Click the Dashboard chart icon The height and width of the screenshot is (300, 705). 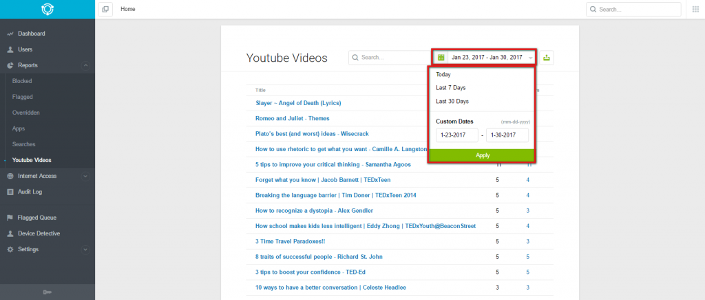(x=10, y=34)
